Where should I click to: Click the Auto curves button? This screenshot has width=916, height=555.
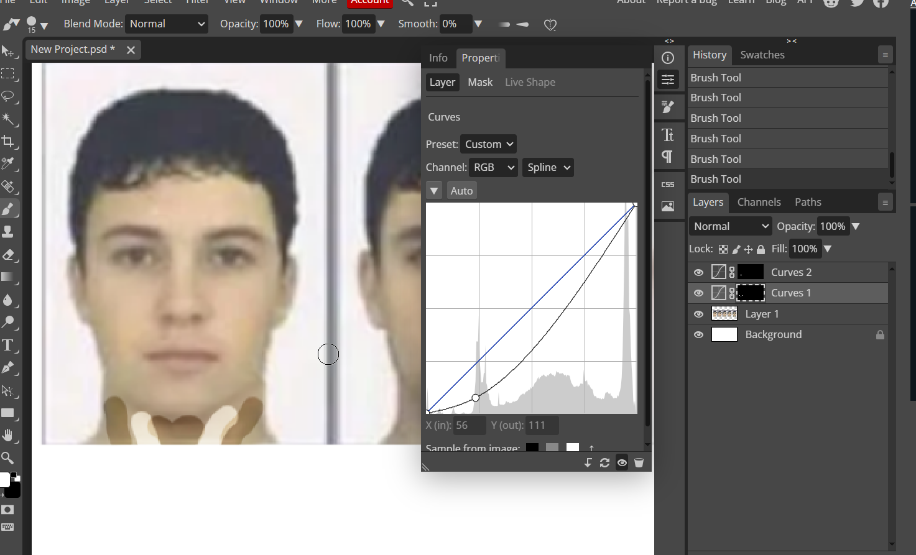(x=461, y=191)
